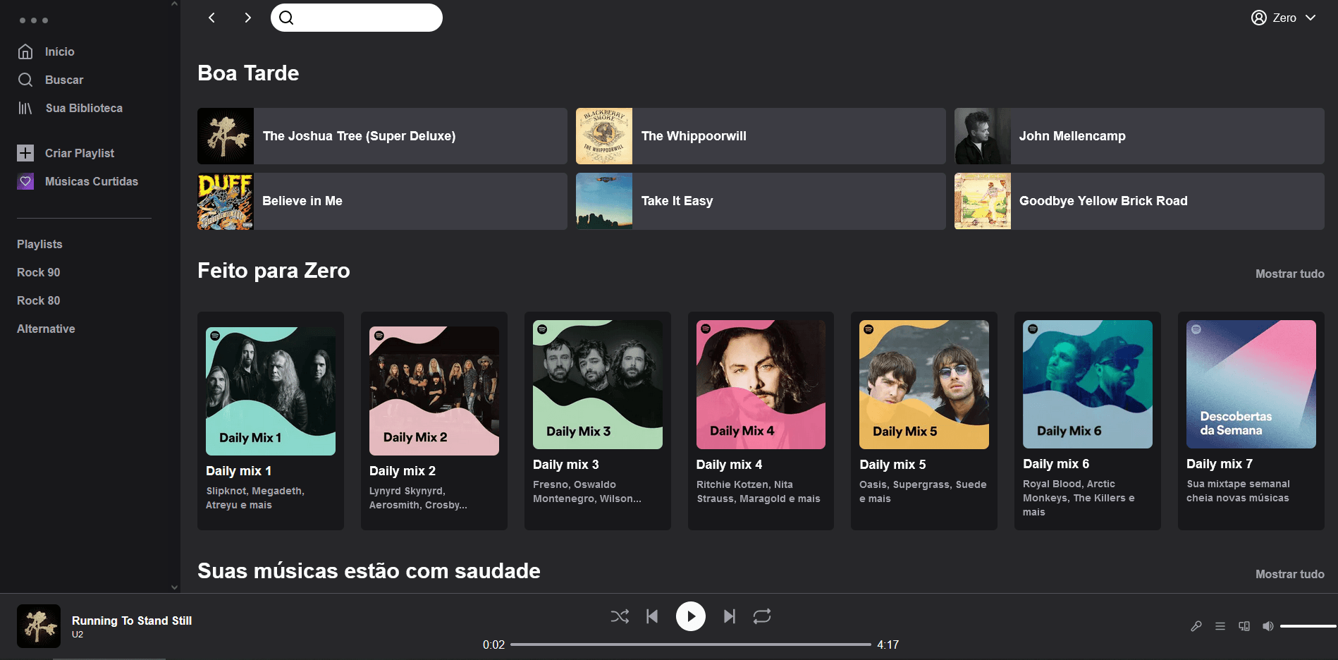Go back with the left arrow
The height and width of the screenshot is (660, 1338).
click(x=211, y=18)
